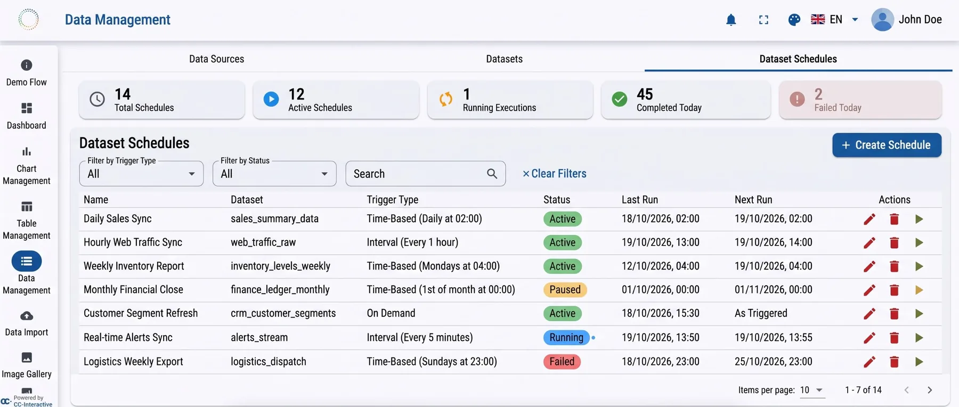Image resolution: width=959 pixels, height=407 pixels.
Task: Edit Monthly Financial Close schedule
Action: click(x=869, y=290)
